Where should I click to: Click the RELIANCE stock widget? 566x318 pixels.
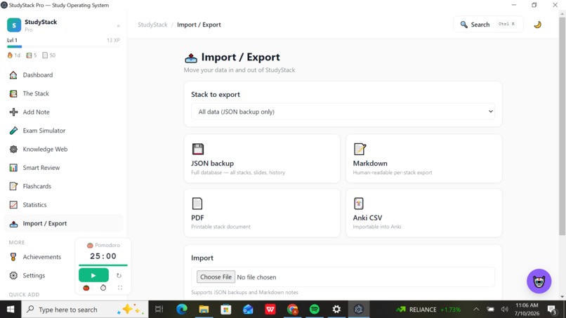(x=428, y=310)
